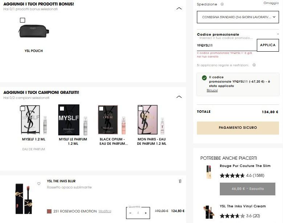Click the promo code input field
The height and width of the screenshot is (223, 283).
[x=226, y=45]
